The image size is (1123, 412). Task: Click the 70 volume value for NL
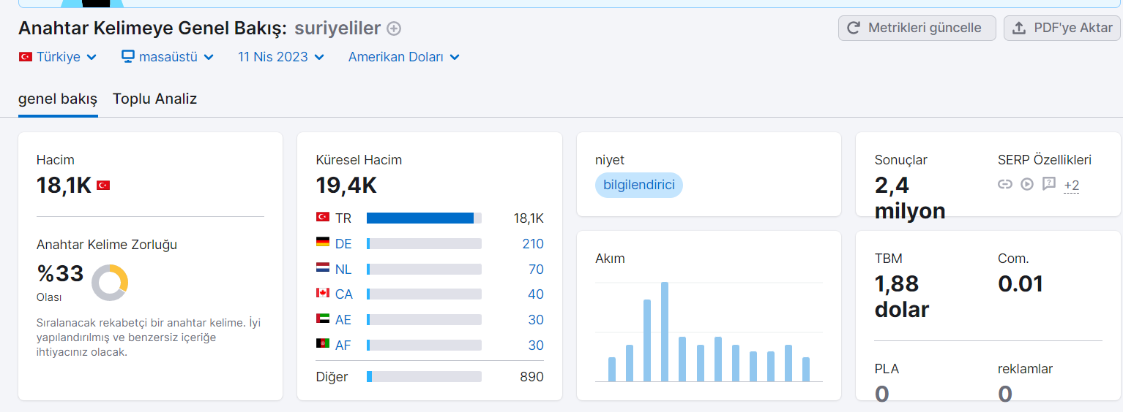[536, 270]
